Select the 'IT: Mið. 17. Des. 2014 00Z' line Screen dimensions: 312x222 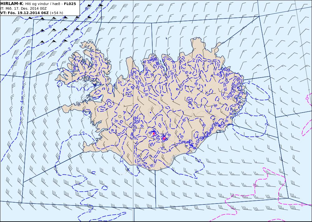(23, 8)
